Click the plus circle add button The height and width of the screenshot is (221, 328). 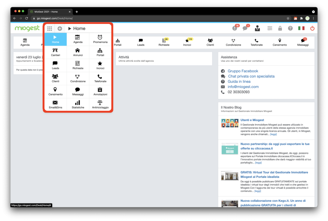(60, 29)
